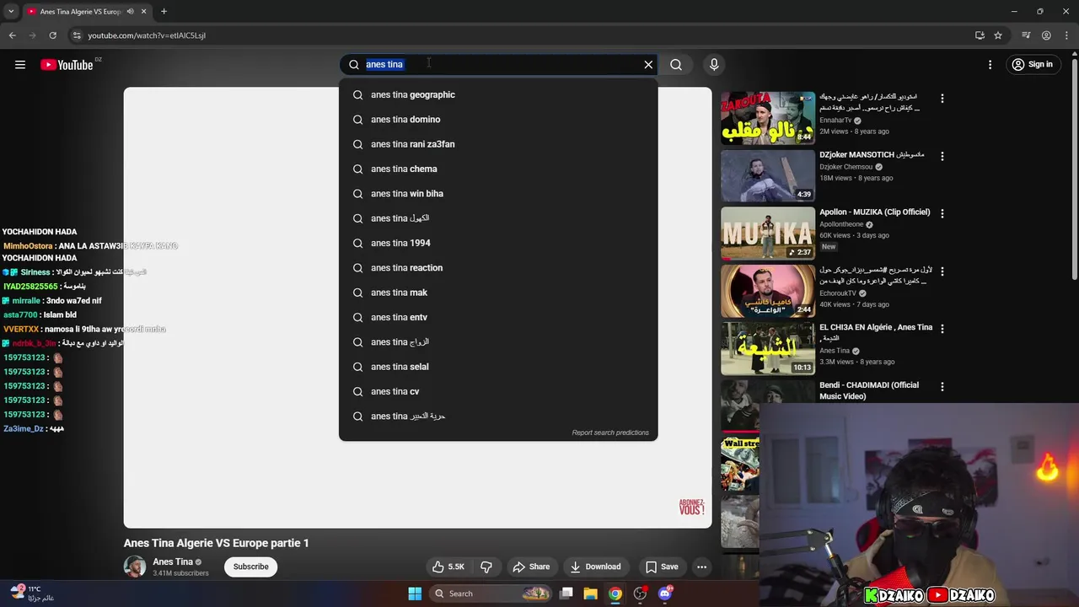The image size is (1079, 607).
Task: Sign in to YouTube
Action: (1033, 65)
